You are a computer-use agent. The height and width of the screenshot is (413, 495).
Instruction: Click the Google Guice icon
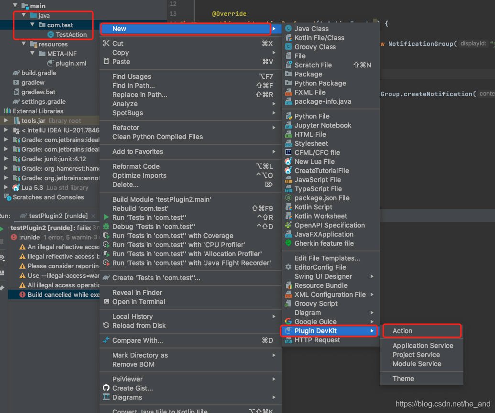pyautogui.click(x=288, y=322)
